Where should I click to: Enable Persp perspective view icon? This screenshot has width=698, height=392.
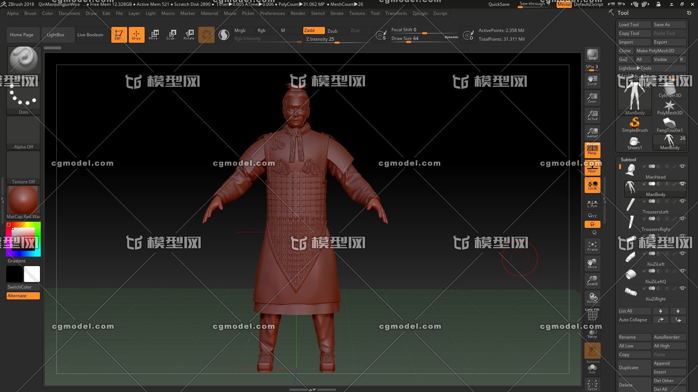[592, 150]
